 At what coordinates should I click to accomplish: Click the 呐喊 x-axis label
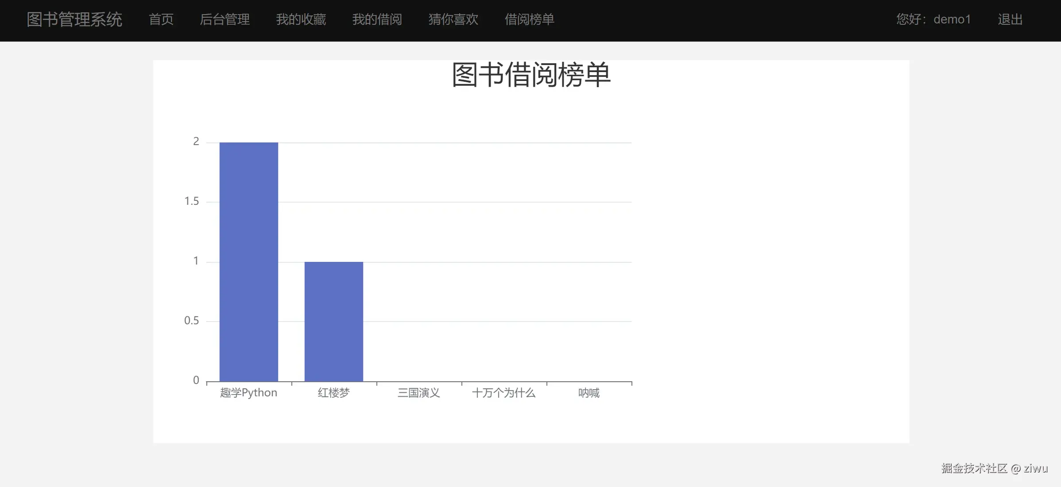[x=589, y=393]
